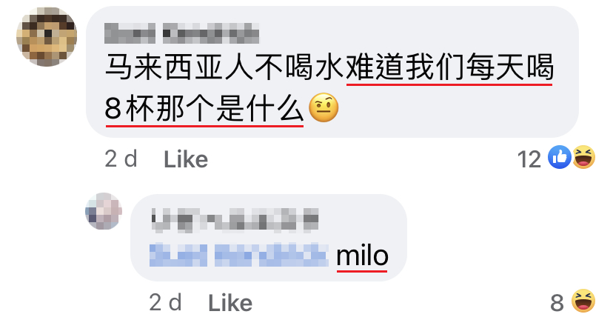Click the text '马来西亚人不喝水' in the comment
This screenshot has width=613, height=317.
point(225,67)
